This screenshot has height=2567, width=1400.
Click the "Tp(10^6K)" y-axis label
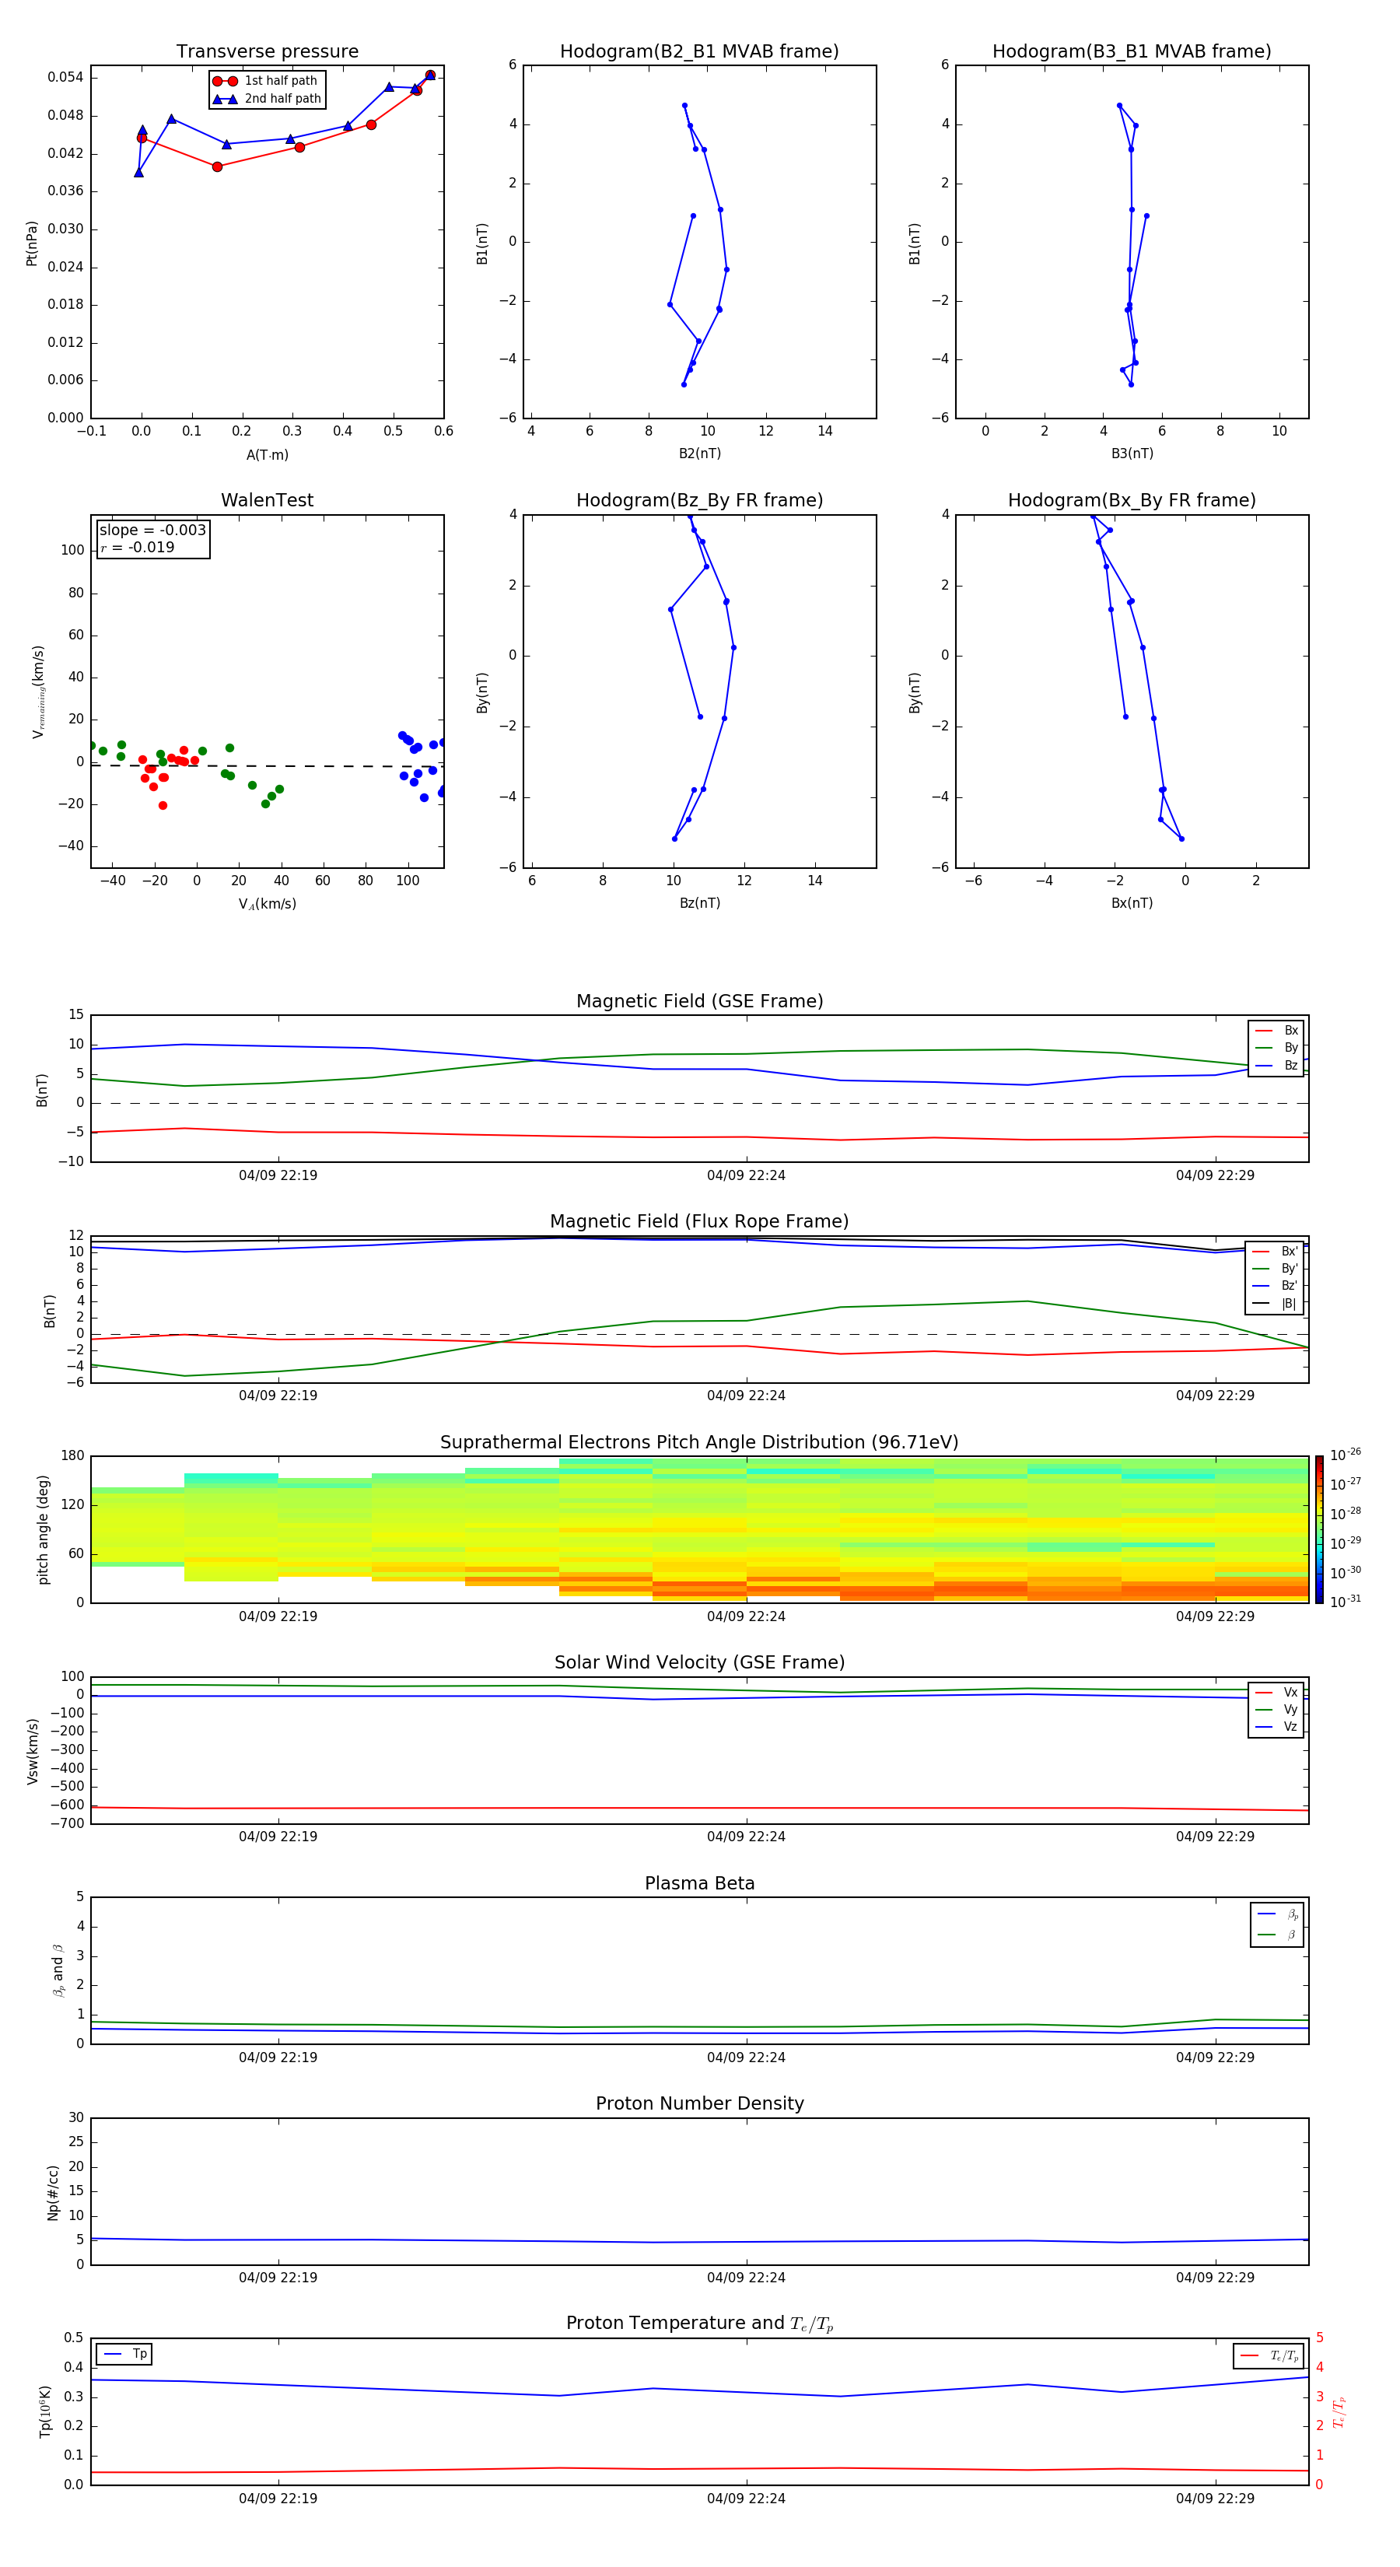tap(45, 2411)
